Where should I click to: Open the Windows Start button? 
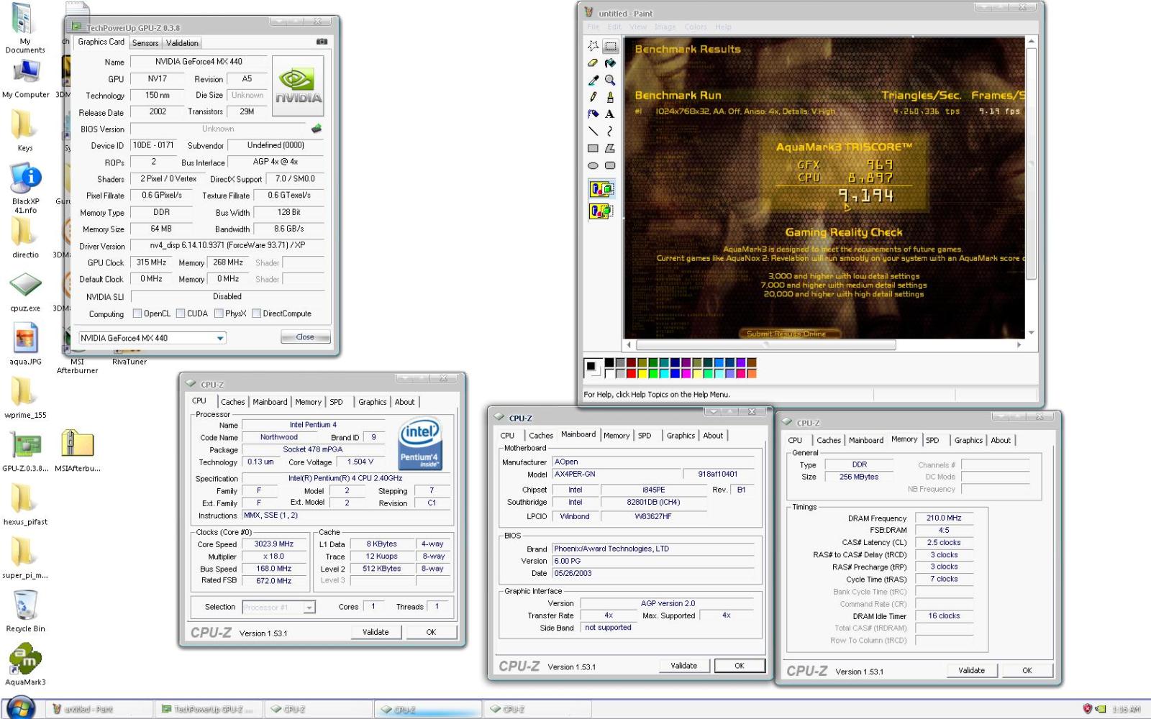click(21, 707)
